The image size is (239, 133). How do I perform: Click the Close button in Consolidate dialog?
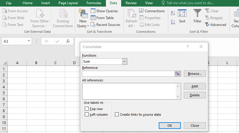coord(195,126)
